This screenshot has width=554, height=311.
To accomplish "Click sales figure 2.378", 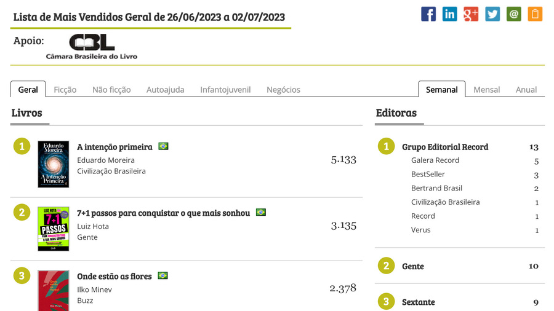I will click(x=343, y=288).
